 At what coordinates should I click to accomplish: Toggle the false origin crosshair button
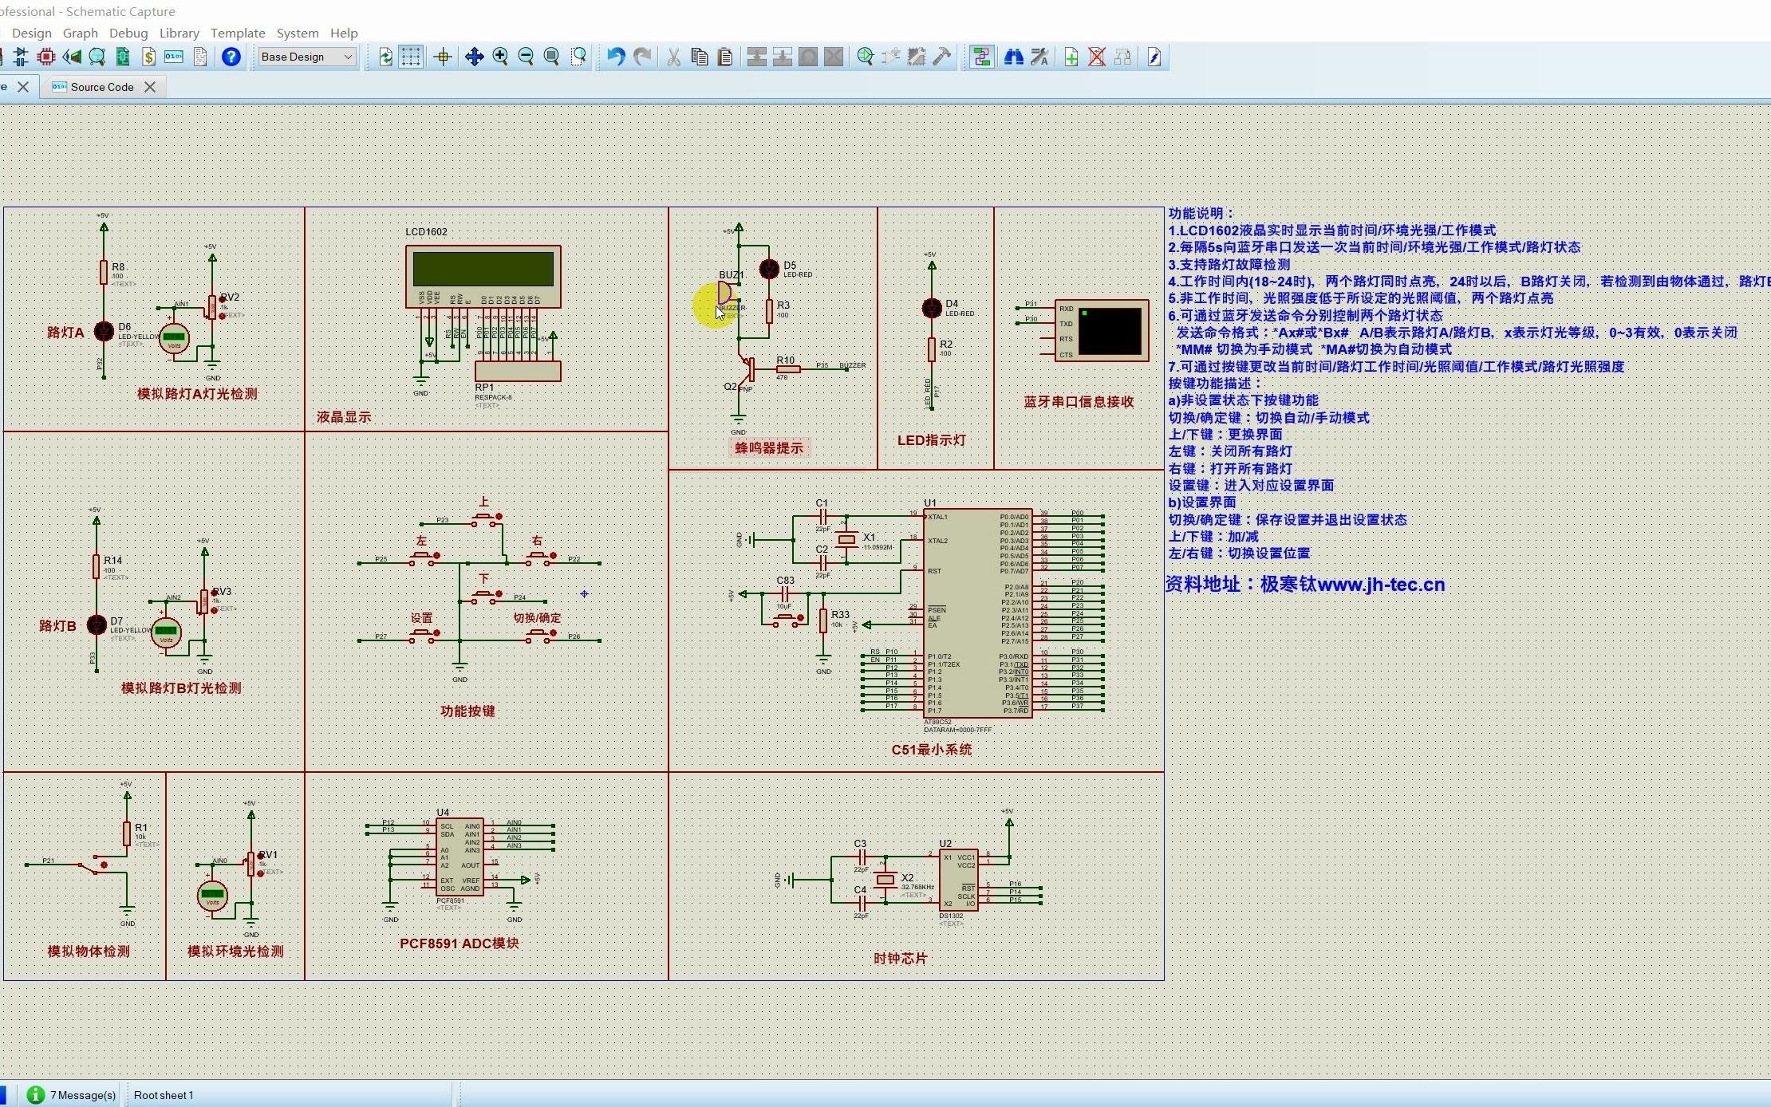(x=443, y=57)
